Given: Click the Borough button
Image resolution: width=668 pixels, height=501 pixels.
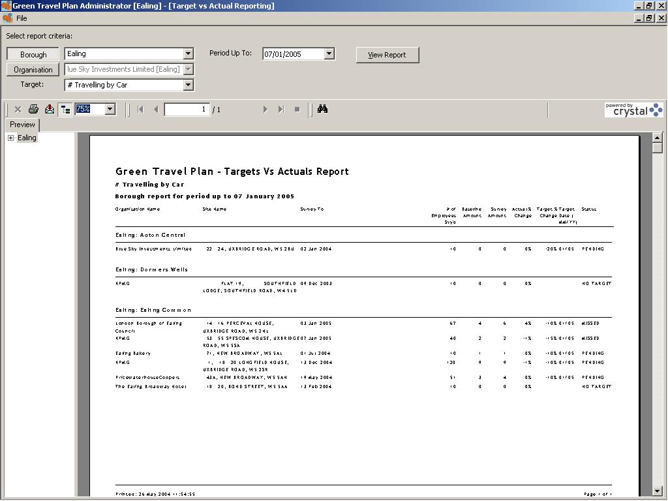Looking at the screenshot, I should coord(33,54).
